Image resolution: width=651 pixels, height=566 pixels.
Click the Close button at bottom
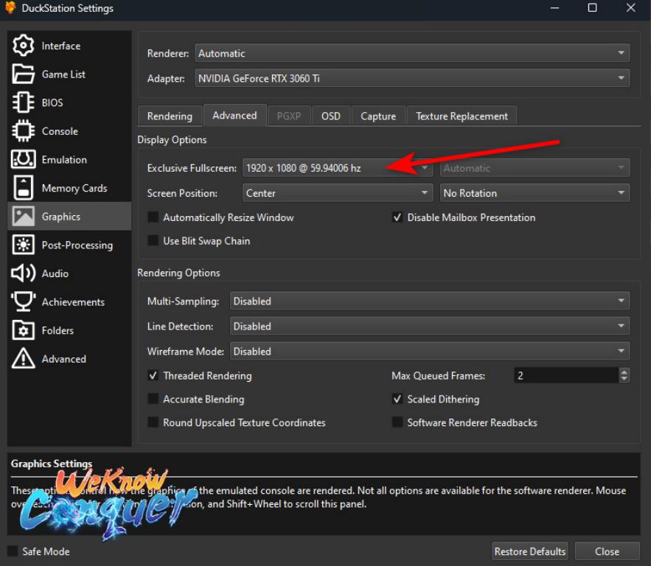click(x=607, y=551)
